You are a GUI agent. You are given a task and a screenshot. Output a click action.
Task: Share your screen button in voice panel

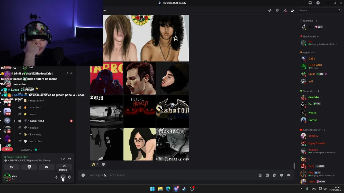click(29, 167)
